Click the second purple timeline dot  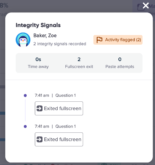pyautogui.click(x=25, y=126)
